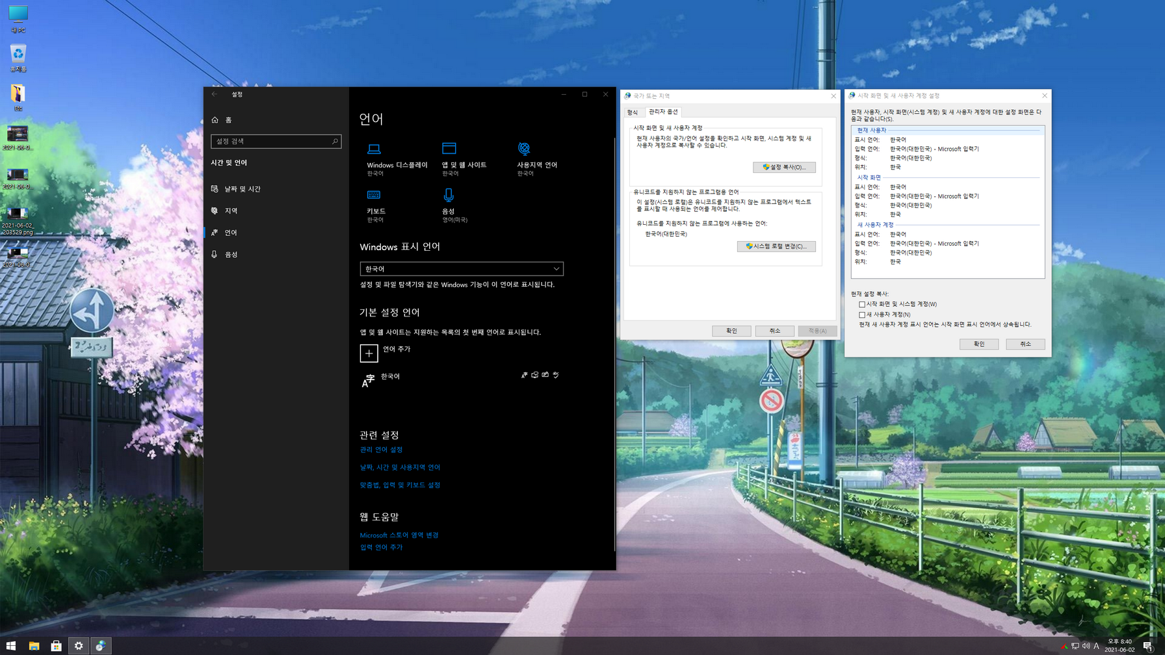Click the IME mode indicator A in the tray
Screen dimensions: 1165x655
(1096, 646)
